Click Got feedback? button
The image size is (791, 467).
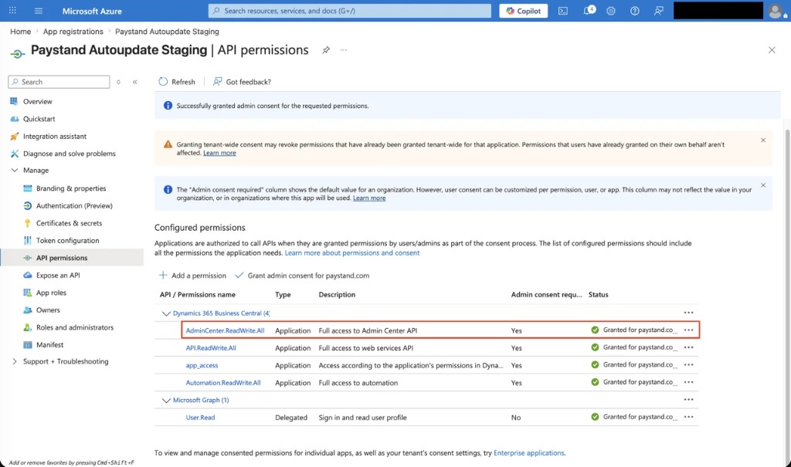click(x=242, y=82)
